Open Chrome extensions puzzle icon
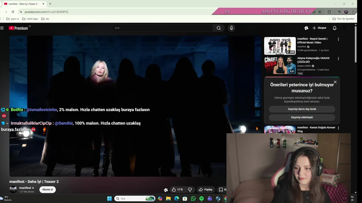The image size is (362, 203). click(329, 12)
